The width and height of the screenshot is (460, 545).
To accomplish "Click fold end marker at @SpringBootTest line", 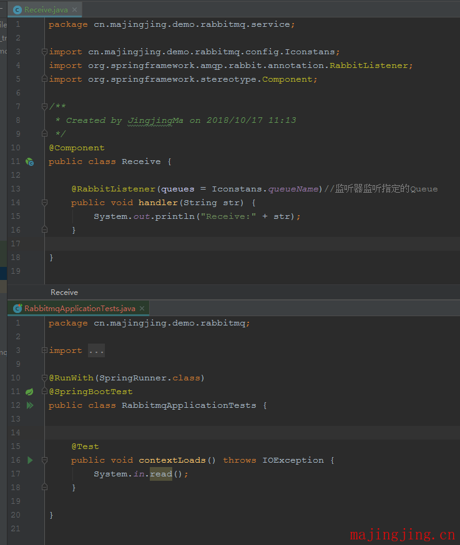I will [44, 392].
